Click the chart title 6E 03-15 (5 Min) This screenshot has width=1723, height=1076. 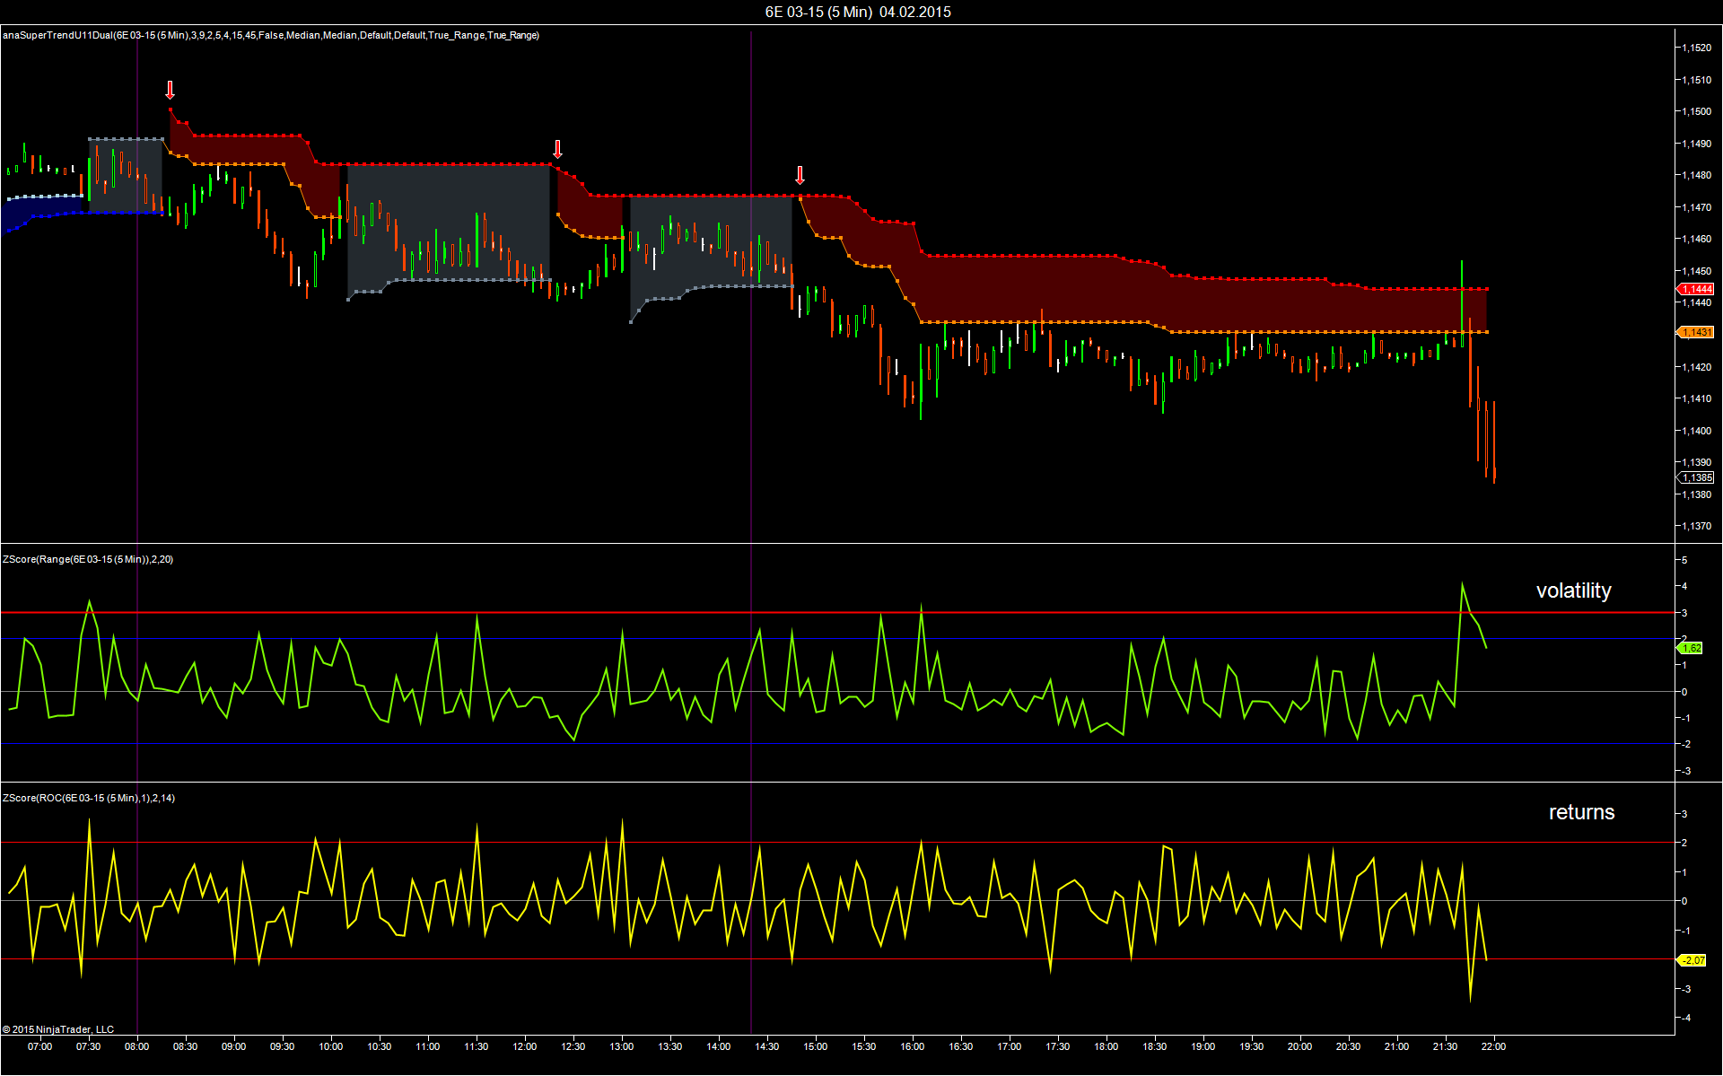[818, 12]
